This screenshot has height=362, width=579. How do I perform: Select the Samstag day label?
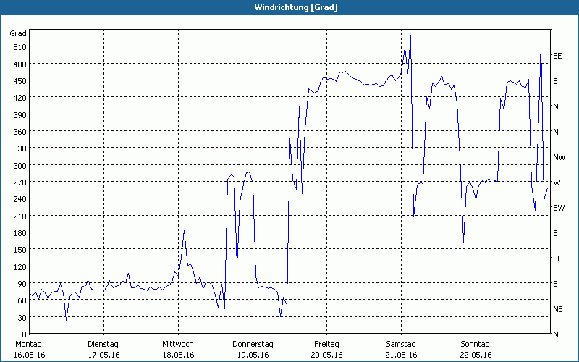tap(401, 344)
